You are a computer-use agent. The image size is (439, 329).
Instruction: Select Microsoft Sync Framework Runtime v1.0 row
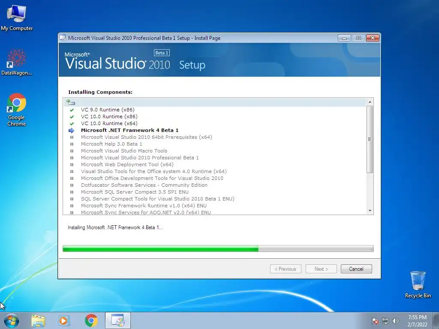[x=144, y=206]
